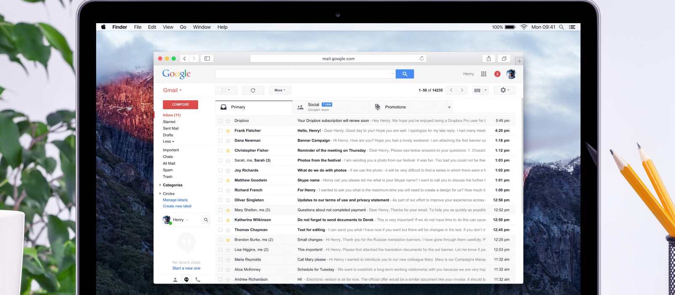Open input tools dropdown arrow
The image size is (675, 295).
(486, 90)
